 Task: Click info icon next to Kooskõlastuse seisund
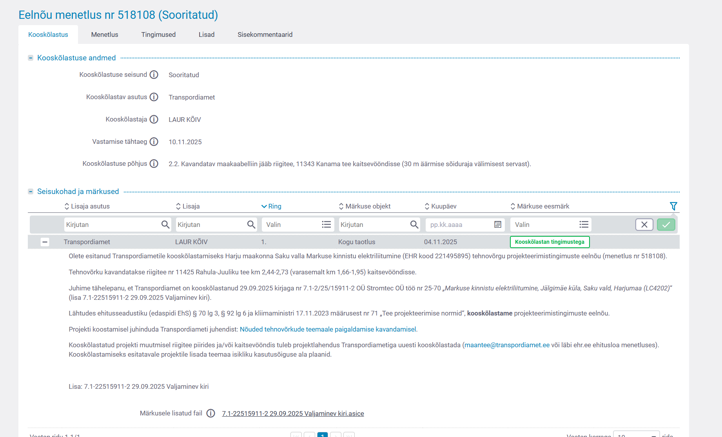point(154,74)
